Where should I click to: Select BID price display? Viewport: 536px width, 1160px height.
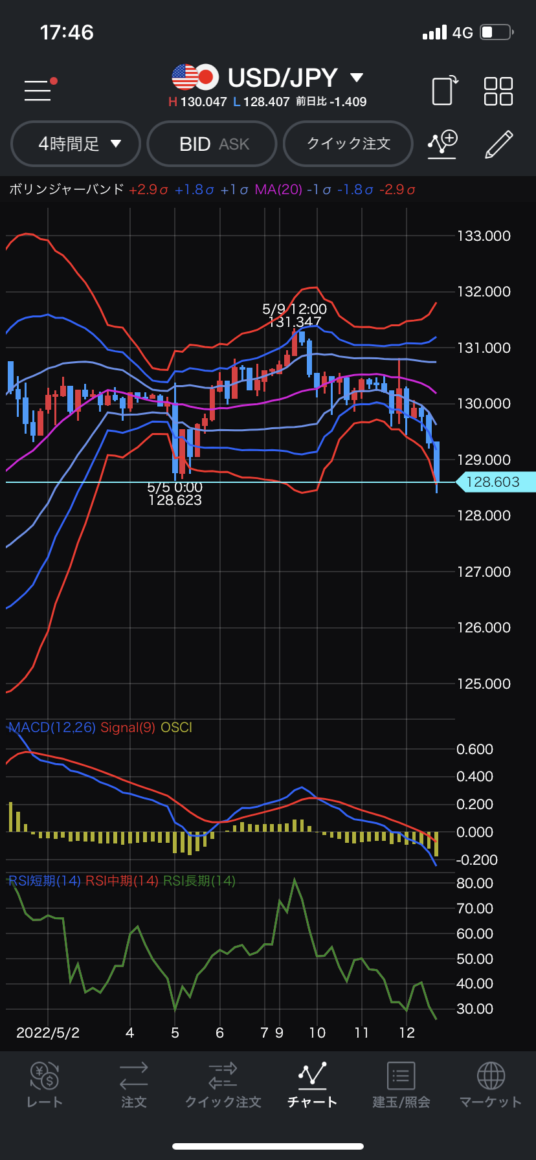click(194, 144)
